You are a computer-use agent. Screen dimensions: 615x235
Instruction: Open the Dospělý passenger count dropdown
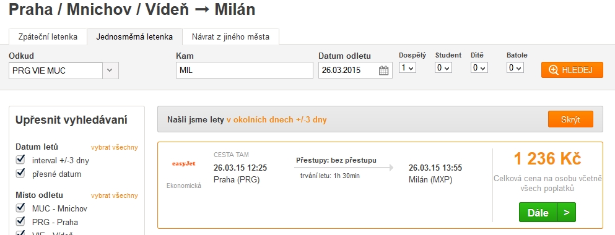(x=407, y=68)
